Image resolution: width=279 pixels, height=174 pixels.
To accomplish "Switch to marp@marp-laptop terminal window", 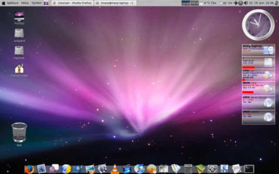I will [115, 3].
